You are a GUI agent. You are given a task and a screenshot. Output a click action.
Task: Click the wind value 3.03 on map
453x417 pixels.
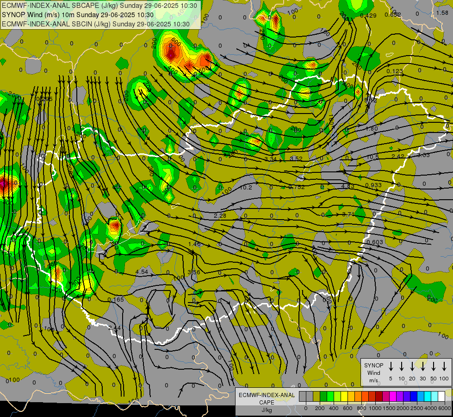click(x=423, y=155)
